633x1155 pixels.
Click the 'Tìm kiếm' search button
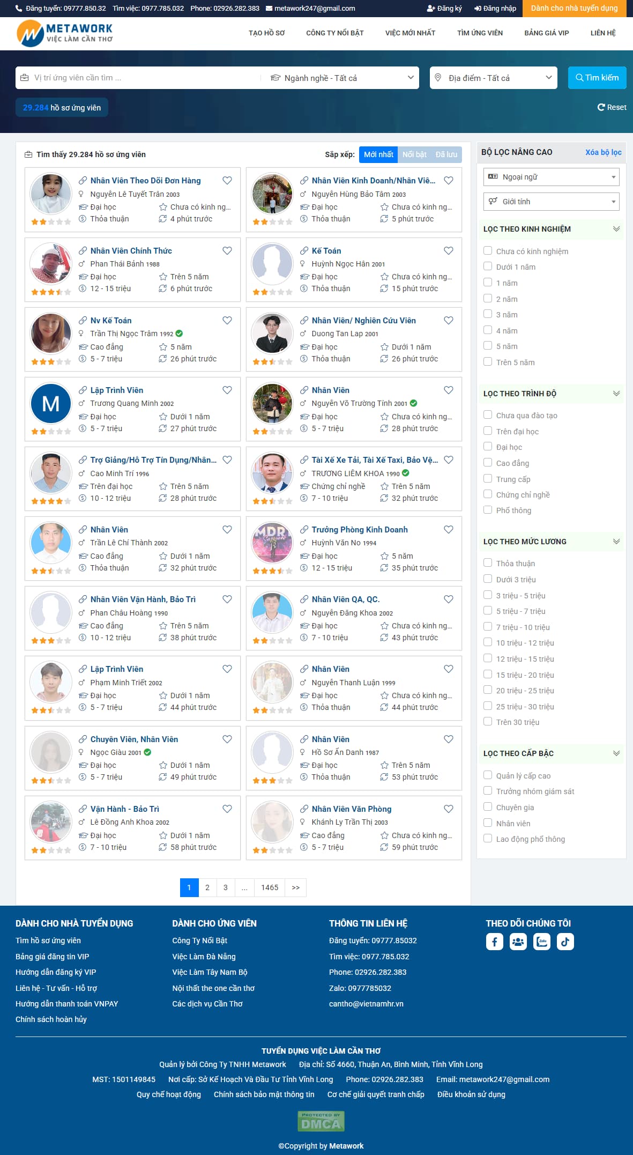click(597, 78)
